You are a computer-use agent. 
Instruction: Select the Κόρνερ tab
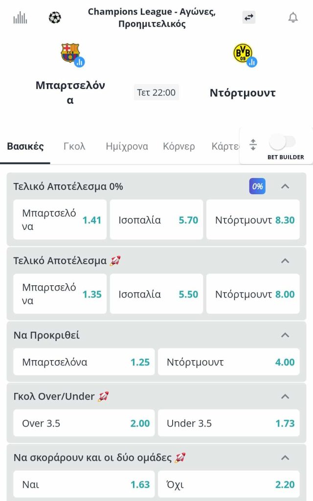tap(179, 146)
